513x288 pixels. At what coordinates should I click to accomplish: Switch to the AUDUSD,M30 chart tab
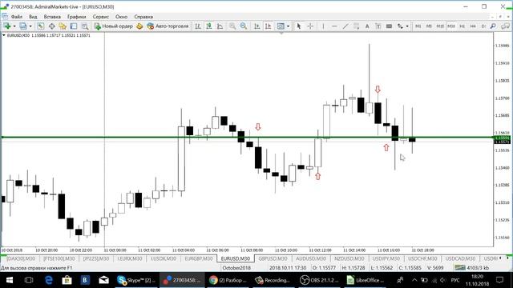click(311, 258)
